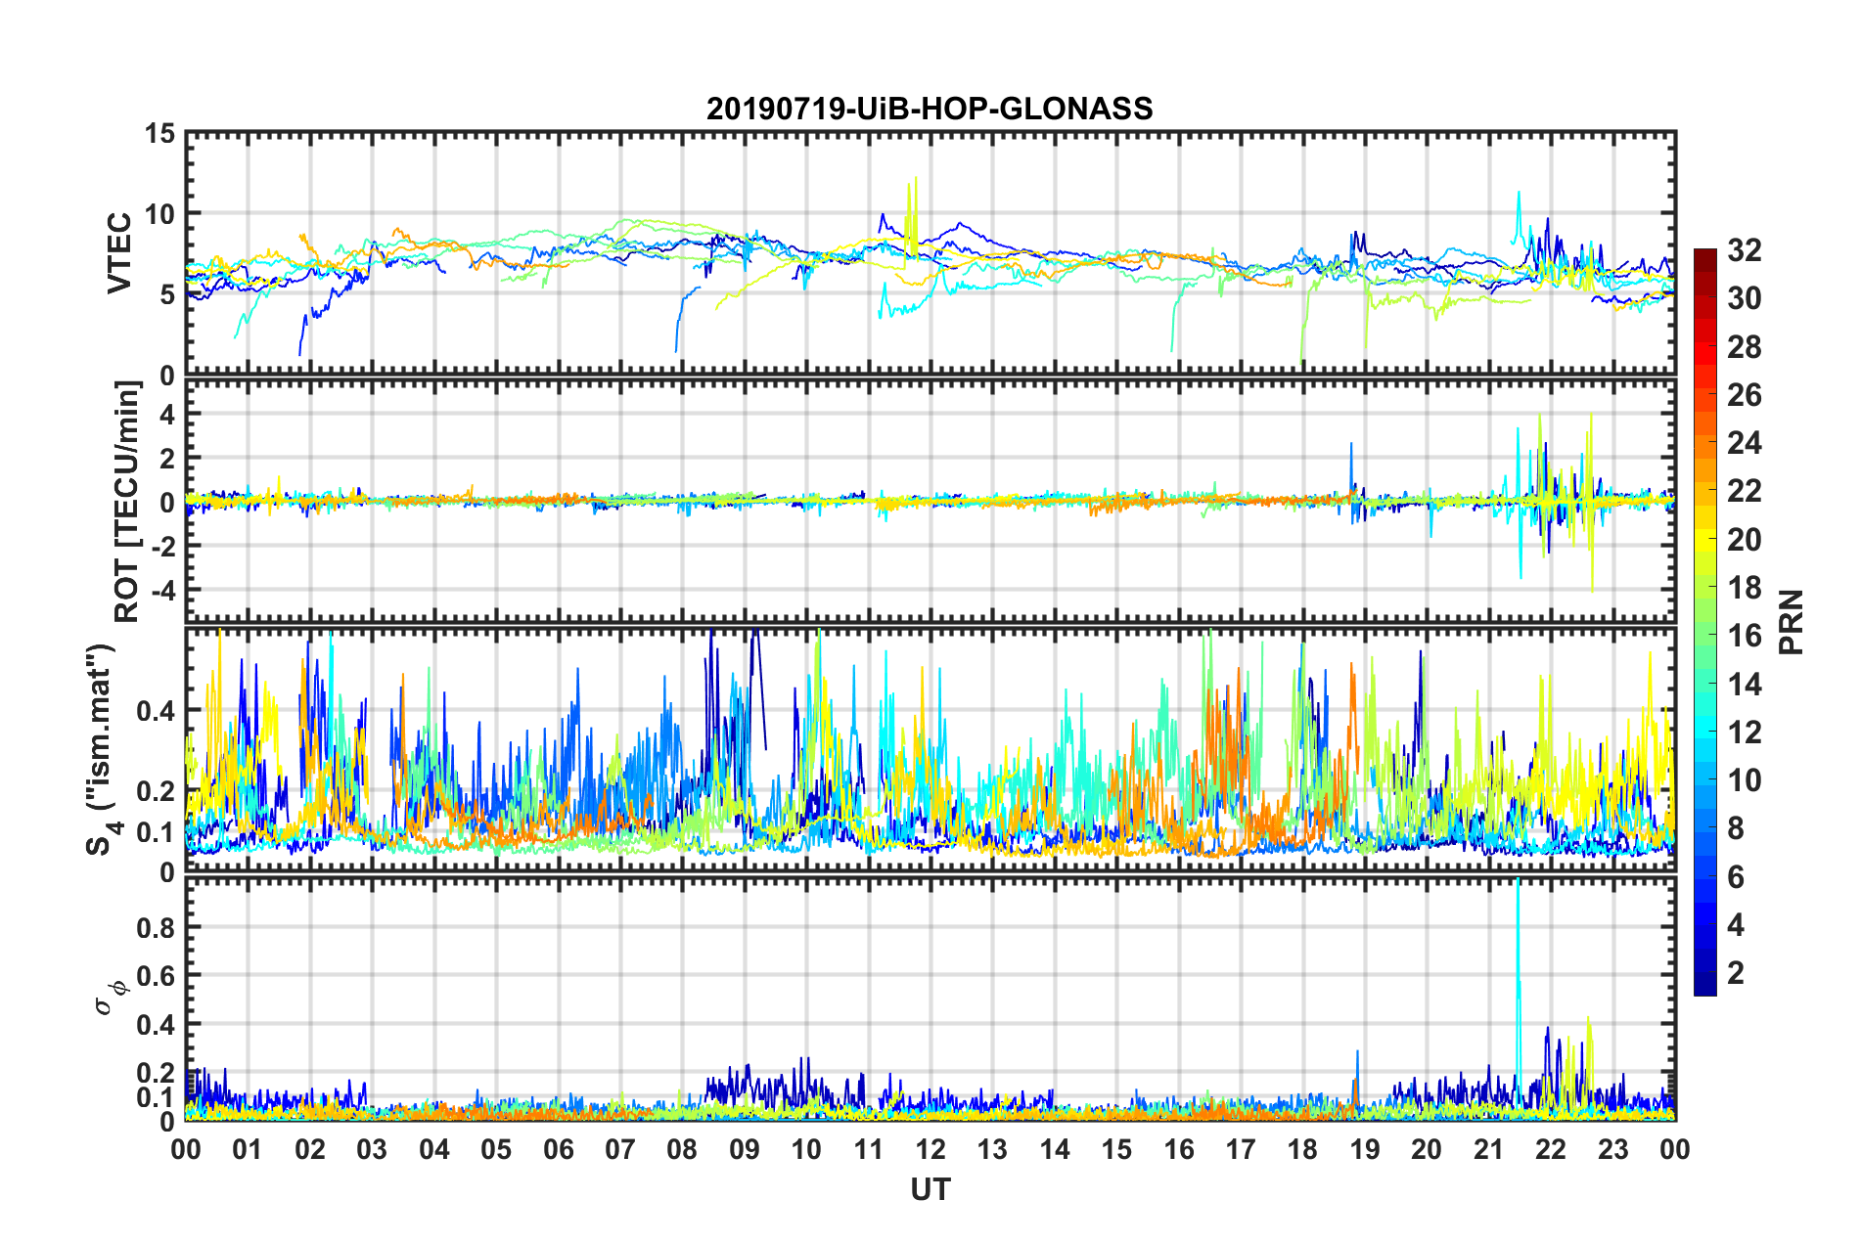Click VTEC axis tick label 15
Viewport: 1861px width, 1244px height.
[x=159, y=133]
